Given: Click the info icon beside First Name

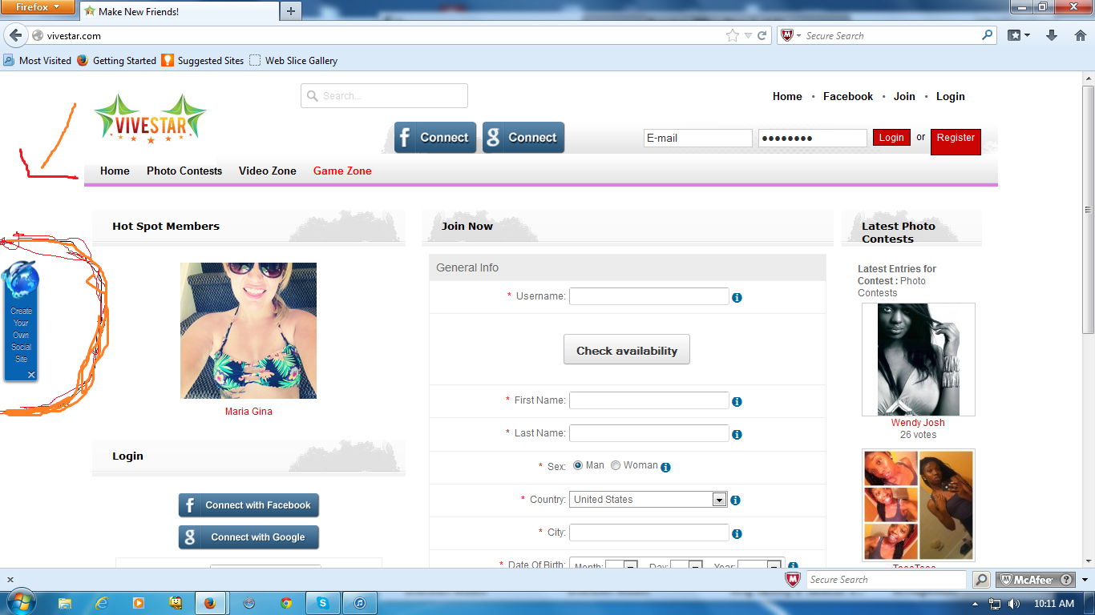Looking at the screenshot, I should click(737, 402).
